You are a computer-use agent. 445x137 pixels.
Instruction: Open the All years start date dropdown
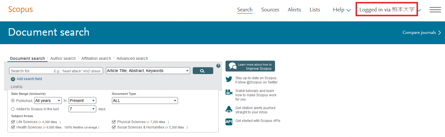click(x=48, y=100)
